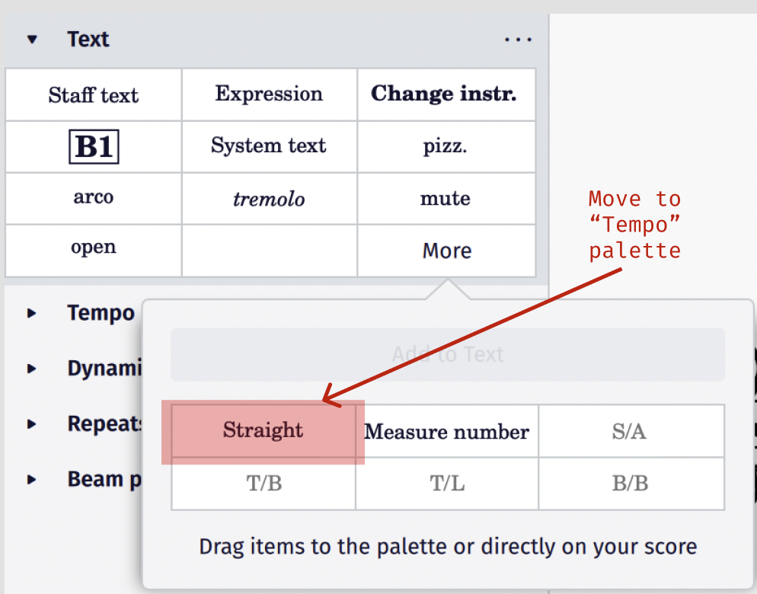757x594 pixels.
Task: Pick the Change instr. item
Action: pyautogui.click(x=446, y=94)
